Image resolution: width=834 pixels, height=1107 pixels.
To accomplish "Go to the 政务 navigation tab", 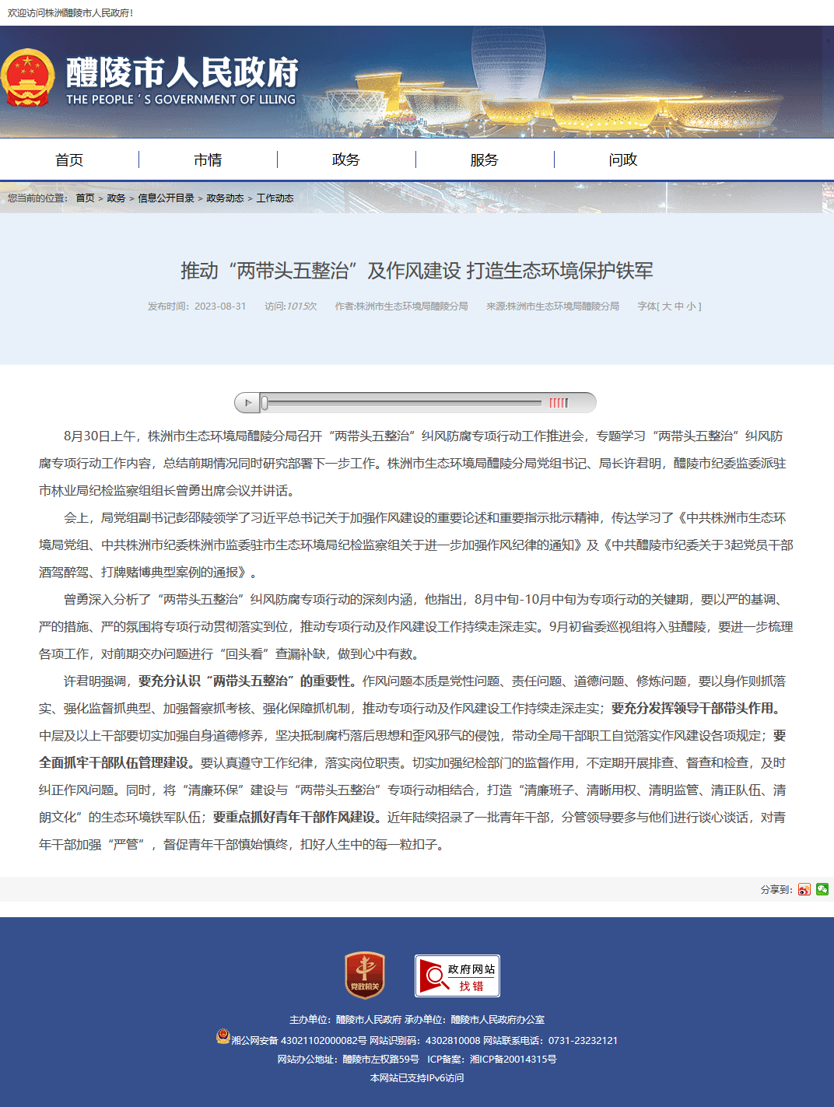I will tap(346, 159).
